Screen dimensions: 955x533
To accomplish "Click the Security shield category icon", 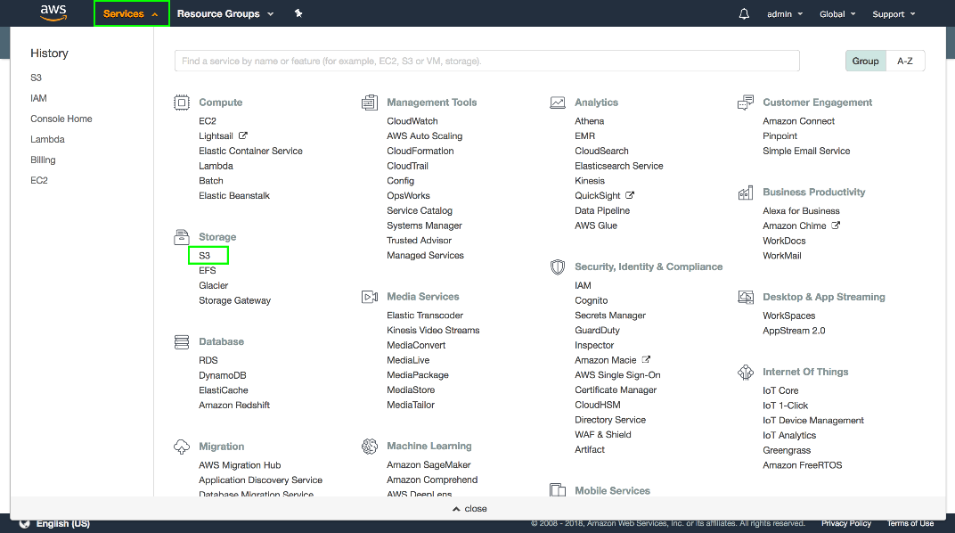I will (558, 266).
